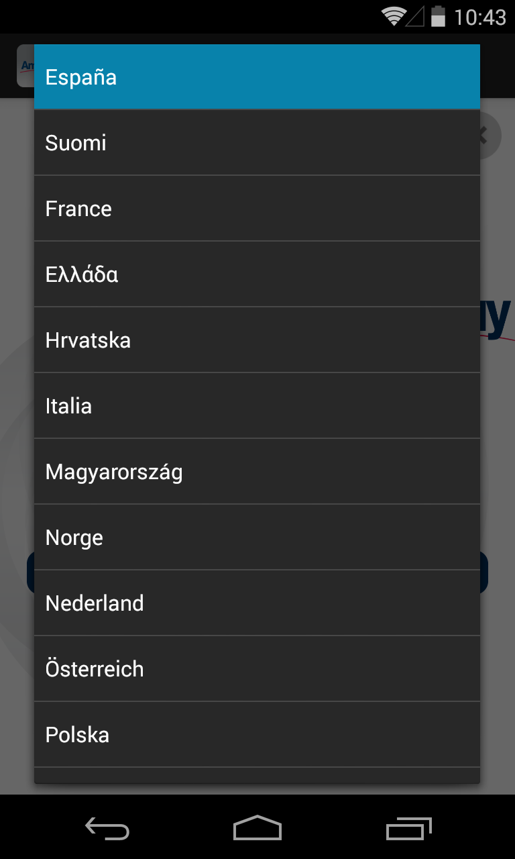
Task: Tap the cellular signal status icon
Action: [x=415, y=17]
